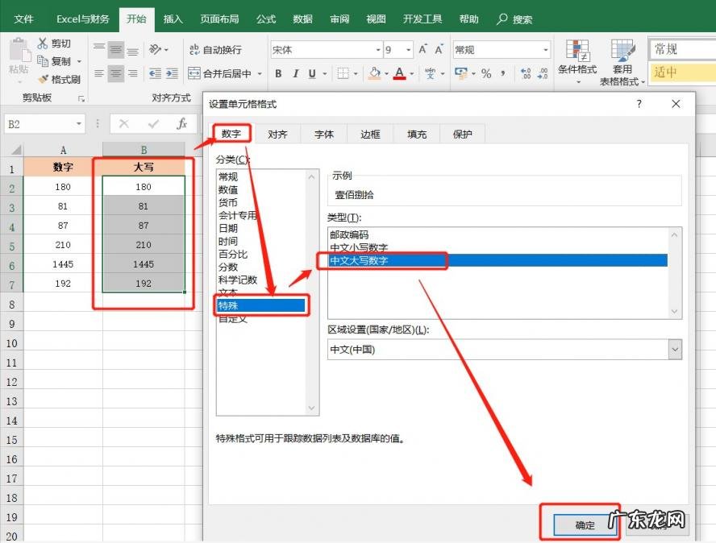Viewport: 716px width, 543px height.
Task: Switch to the 对齐 tab in dialog
Action: 277,135
